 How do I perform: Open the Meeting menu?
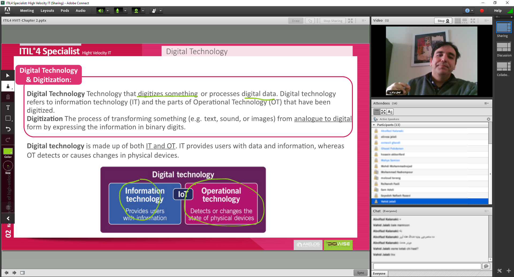tap(27, 11)
